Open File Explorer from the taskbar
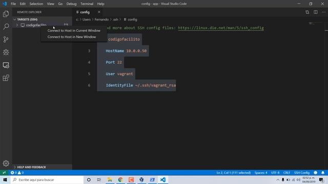 (110, 179)
